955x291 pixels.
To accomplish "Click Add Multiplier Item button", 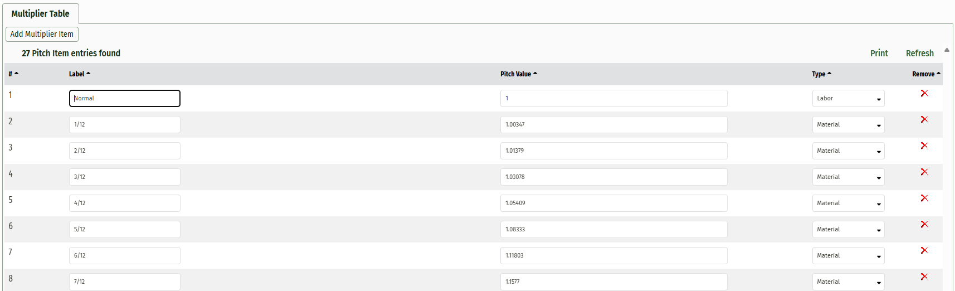I will coord(42,34).
